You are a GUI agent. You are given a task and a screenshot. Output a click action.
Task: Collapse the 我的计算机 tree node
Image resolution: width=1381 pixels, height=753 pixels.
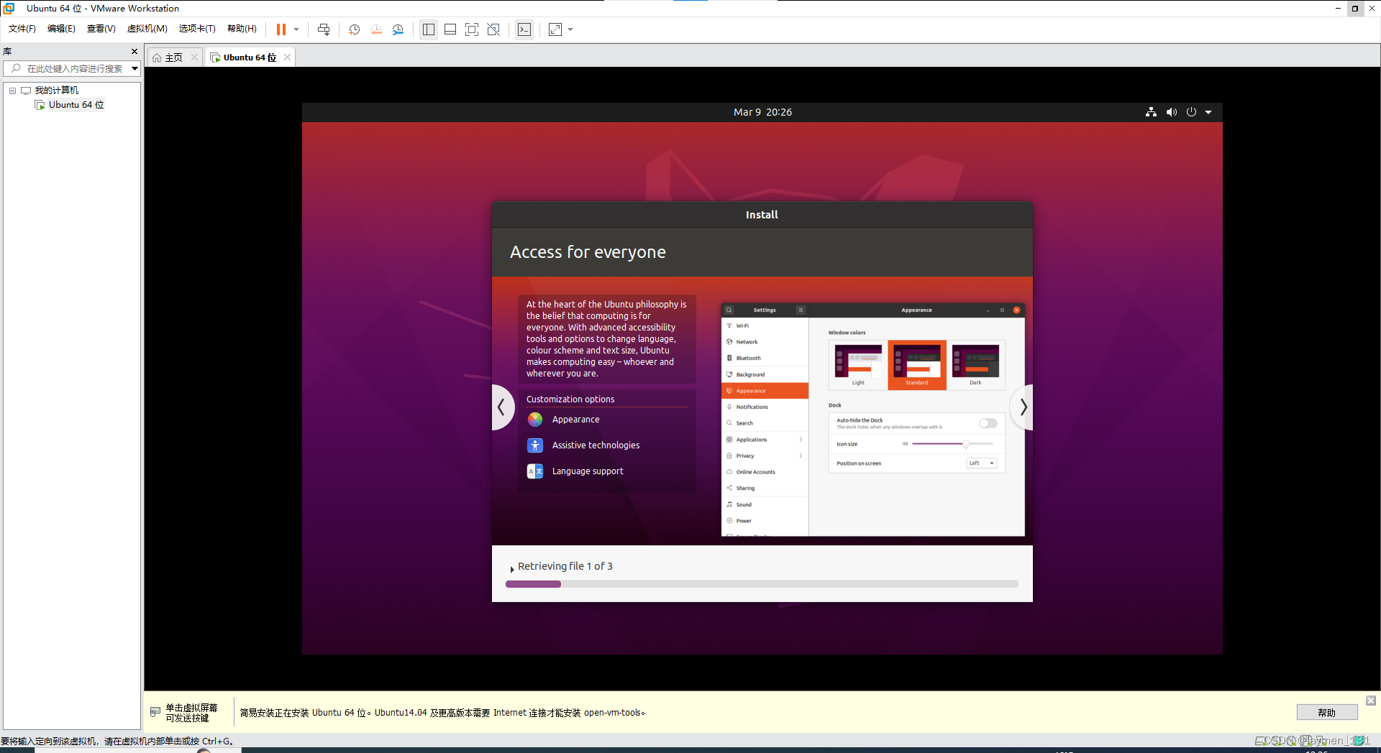pyautogui.click(x=12, y=91)
